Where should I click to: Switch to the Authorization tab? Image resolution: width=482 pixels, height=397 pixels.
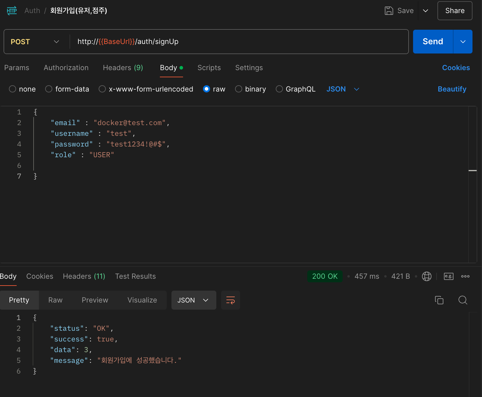pyautogui.click(x=66, y=68)
